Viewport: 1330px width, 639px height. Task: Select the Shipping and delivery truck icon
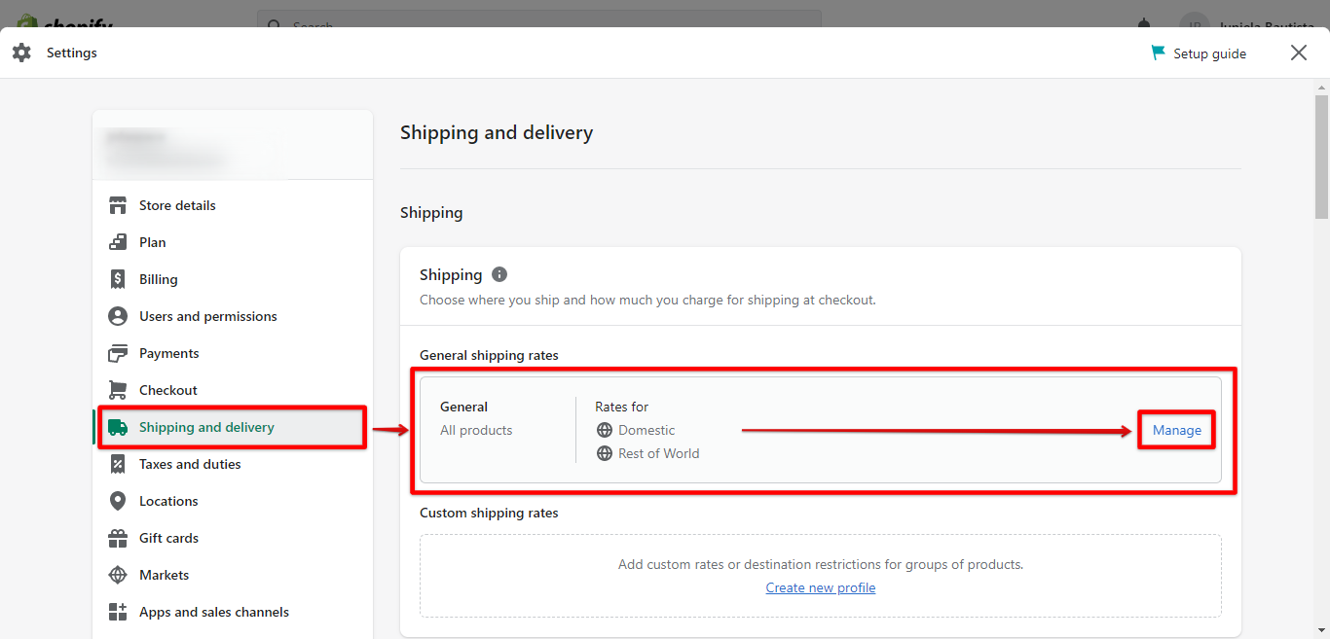tap(119, 427)
